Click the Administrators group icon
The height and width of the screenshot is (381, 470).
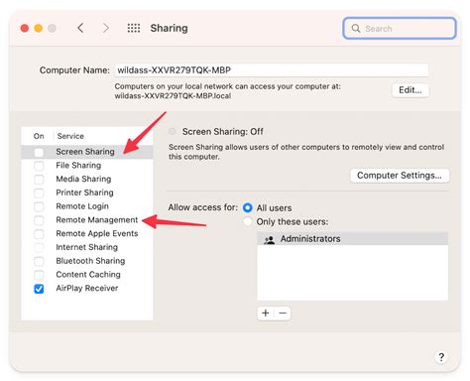269,239
